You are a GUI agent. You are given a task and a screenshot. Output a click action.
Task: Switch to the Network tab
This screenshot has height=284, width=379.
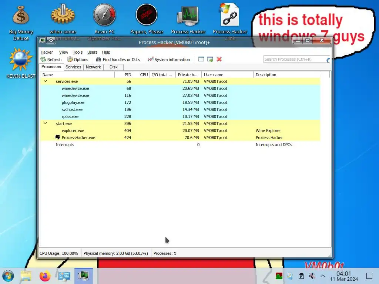(x=93, y=67)
